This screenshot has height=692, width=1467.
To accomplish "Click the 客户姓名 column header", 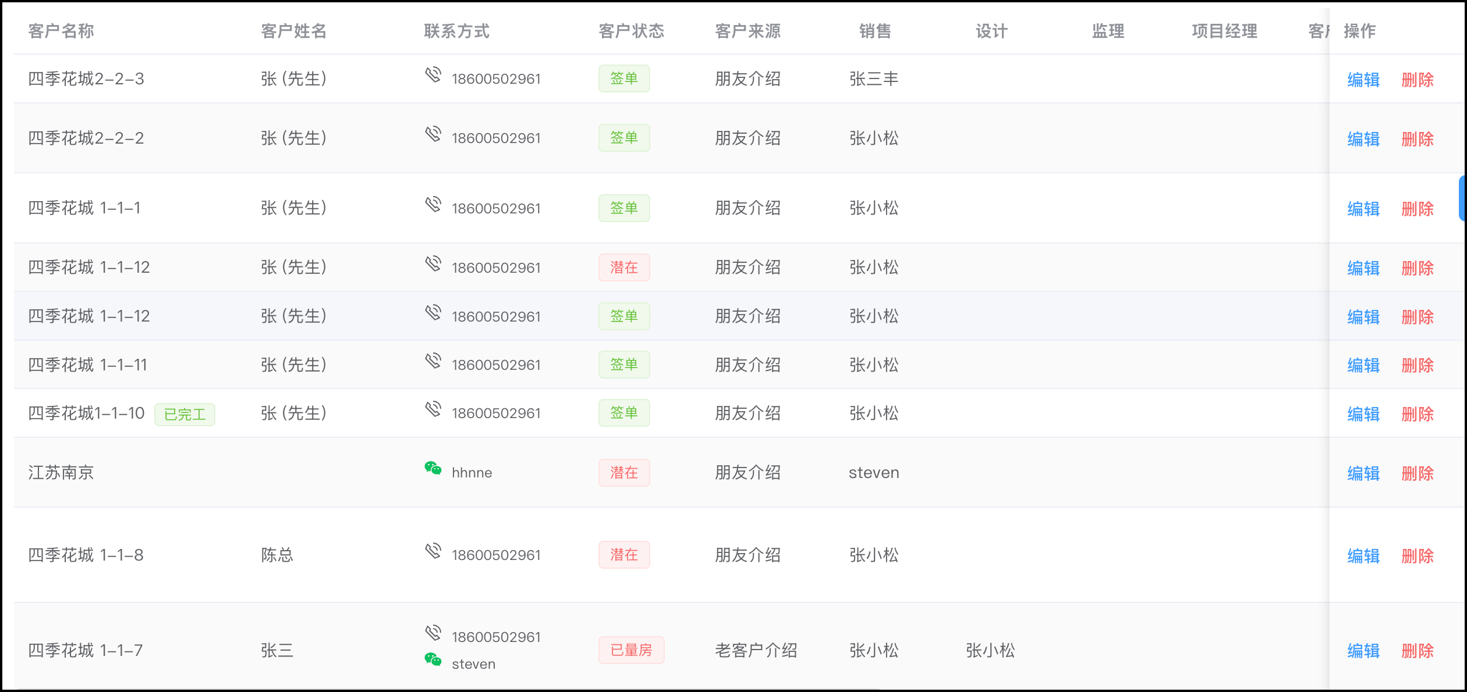I will pos(294,31).
